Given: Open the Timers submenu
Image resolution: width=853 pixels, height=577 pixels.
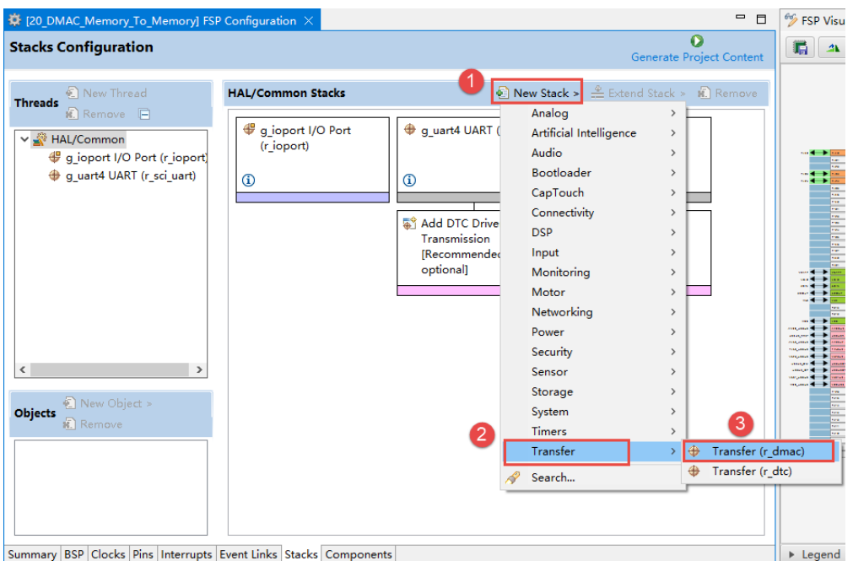Looking at the screenshot, I should tap(593, 431).
